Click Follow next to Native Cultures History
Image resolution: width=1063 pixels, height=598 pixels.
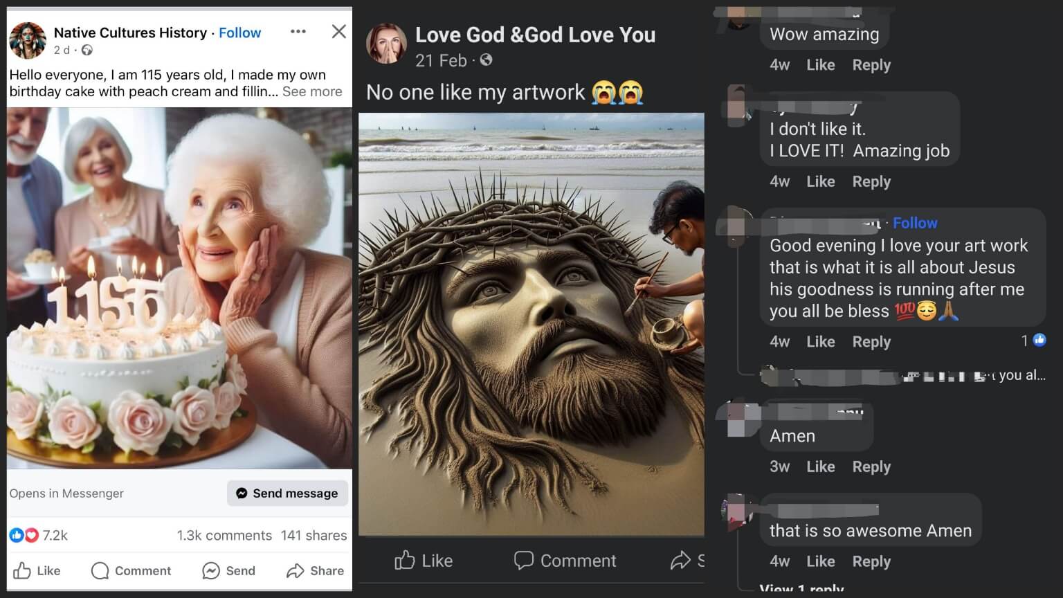point(239,33)
